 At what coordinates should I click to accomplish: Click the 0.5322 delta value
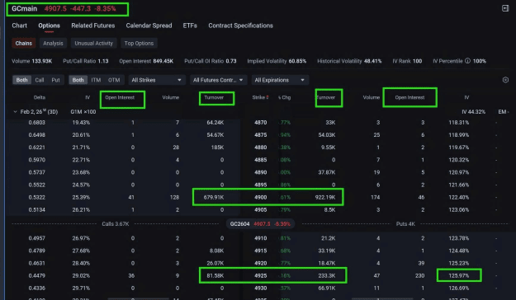[37, 198]
